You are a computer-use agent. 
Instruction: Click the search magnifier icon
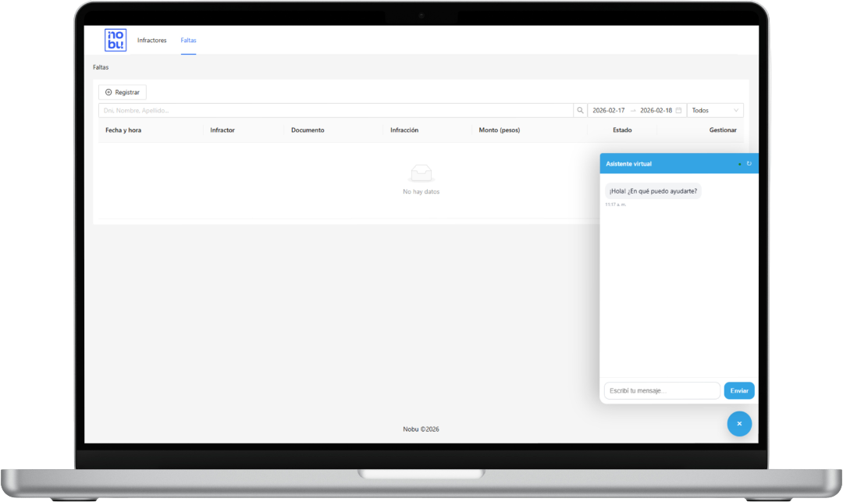[580, 110]
